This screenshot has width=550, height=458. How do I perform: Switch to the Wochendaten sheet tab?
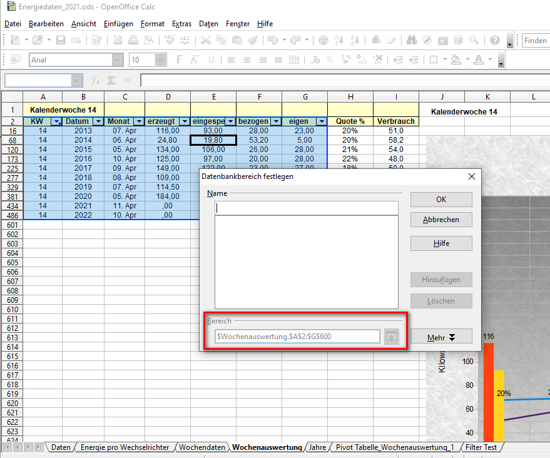pos(201,447)
